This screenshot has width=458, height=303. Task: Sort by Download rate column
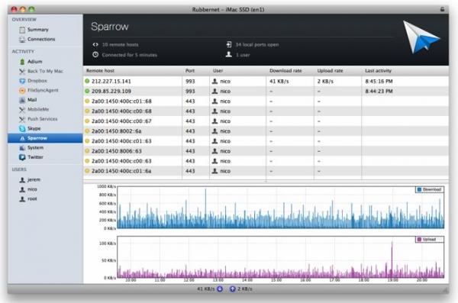290,71
